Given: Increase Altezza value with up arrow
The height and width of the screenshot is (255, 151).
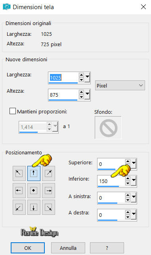Looking at the screenshot, I should pos(81,92).
